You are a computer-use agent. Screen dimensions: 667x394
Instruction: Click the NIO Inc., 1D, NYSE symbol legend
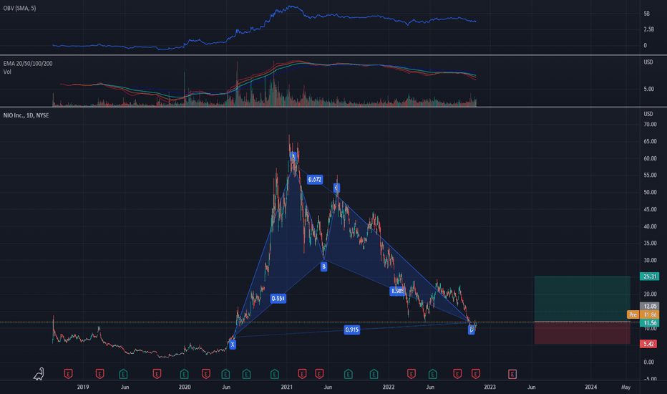tap(26, 115)
